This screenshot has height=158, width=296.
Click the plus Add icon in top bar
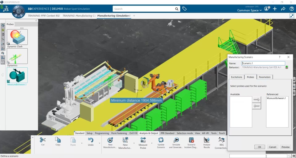pos(275,9)
